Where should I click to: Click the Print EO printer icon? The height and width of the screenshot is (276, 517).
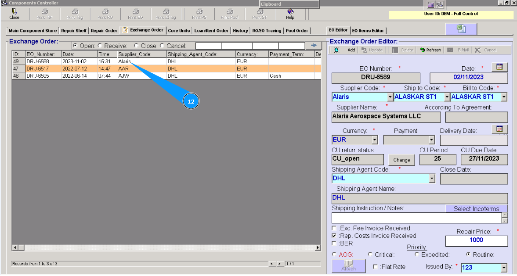click(136, 11)
